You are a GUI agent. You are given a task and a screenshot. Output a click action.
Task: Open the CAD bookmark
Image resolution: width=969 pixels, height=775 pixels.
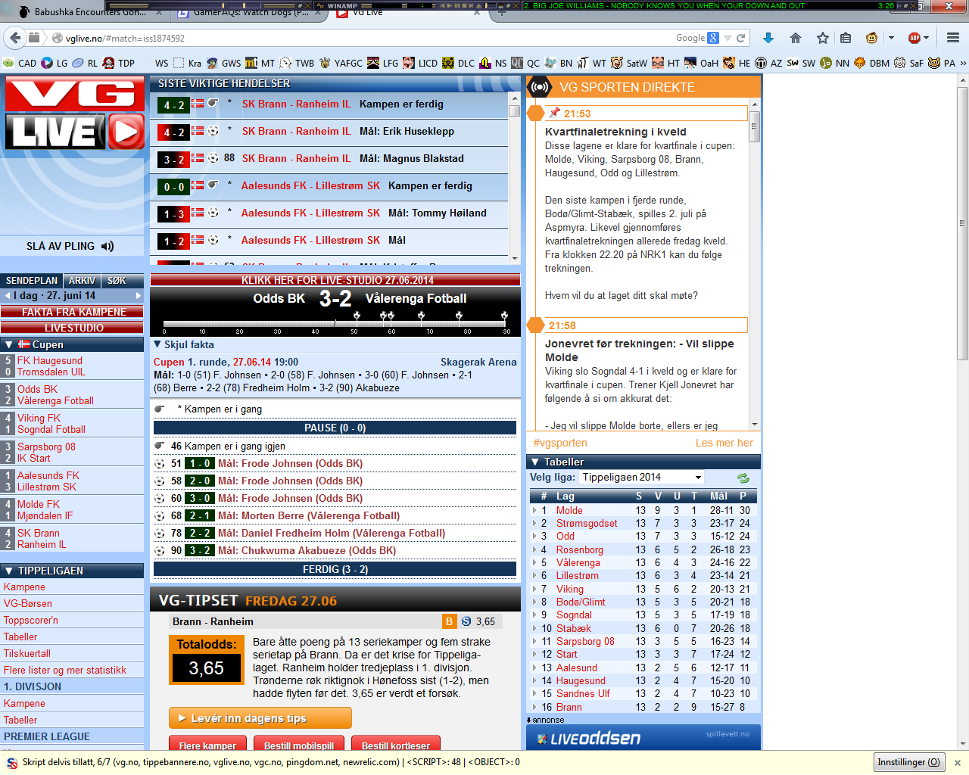point(20,63)
